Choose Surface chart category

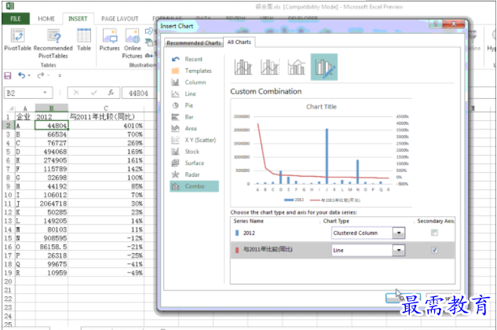pos(194,163)
